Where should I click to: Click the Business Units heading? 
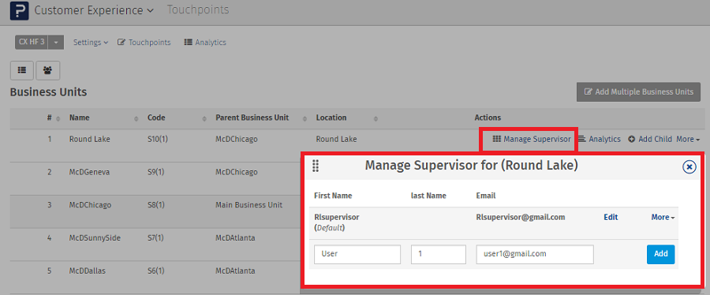click(x=48, y=92)
